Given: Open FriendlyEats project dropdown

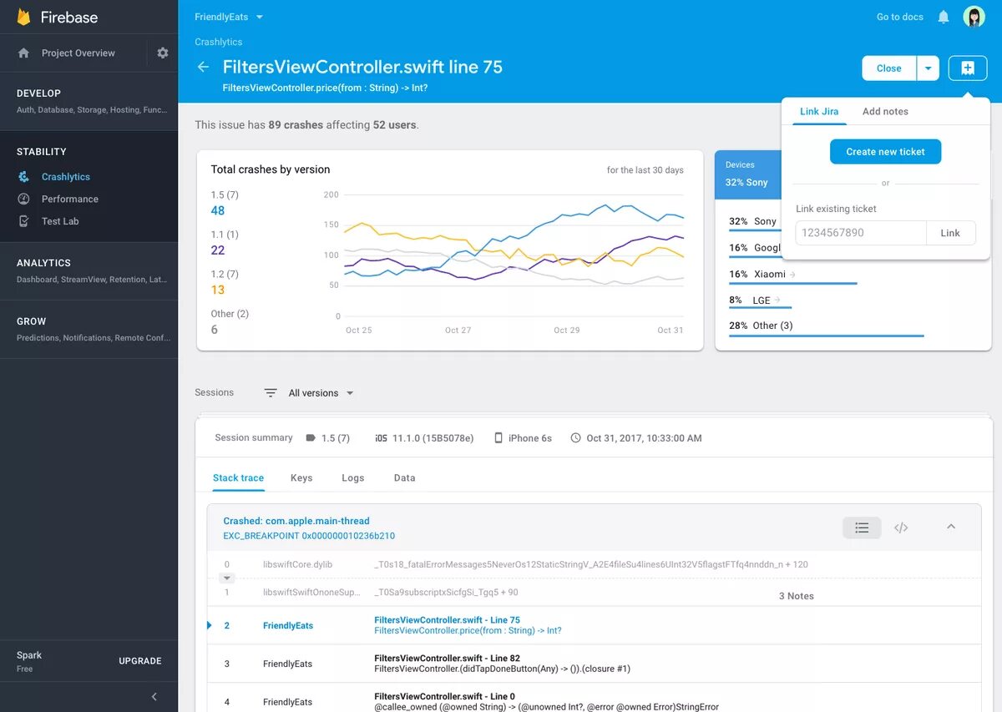Looking at the screenshot, I should tap(229, 17).
